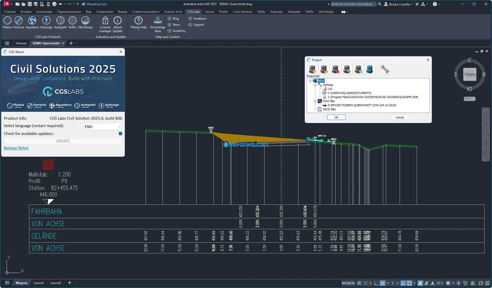Click the project icon with green checkmark
This screenshot has width=492, height=288.
[347, 69]
